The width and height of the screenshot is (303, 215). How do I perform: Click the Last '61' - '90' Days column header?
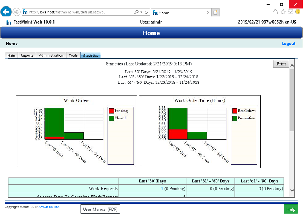[x=259, y=181]
